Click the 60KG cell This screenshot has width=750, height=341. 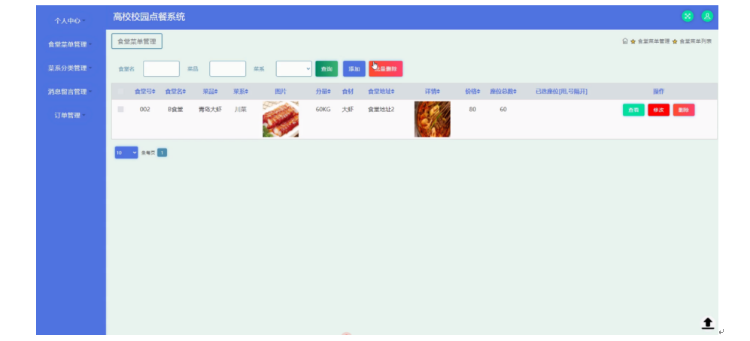(323, 110)
